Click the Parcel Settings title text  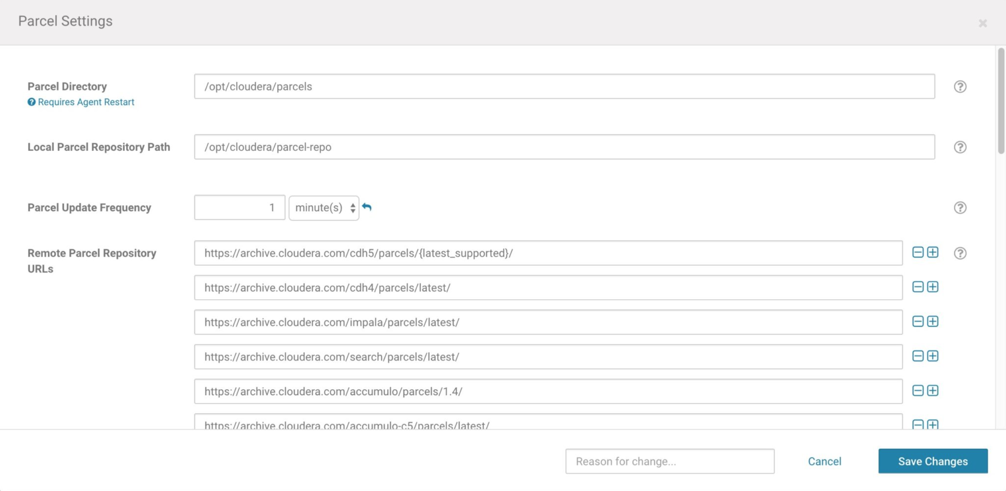click(x=65, y=21)
